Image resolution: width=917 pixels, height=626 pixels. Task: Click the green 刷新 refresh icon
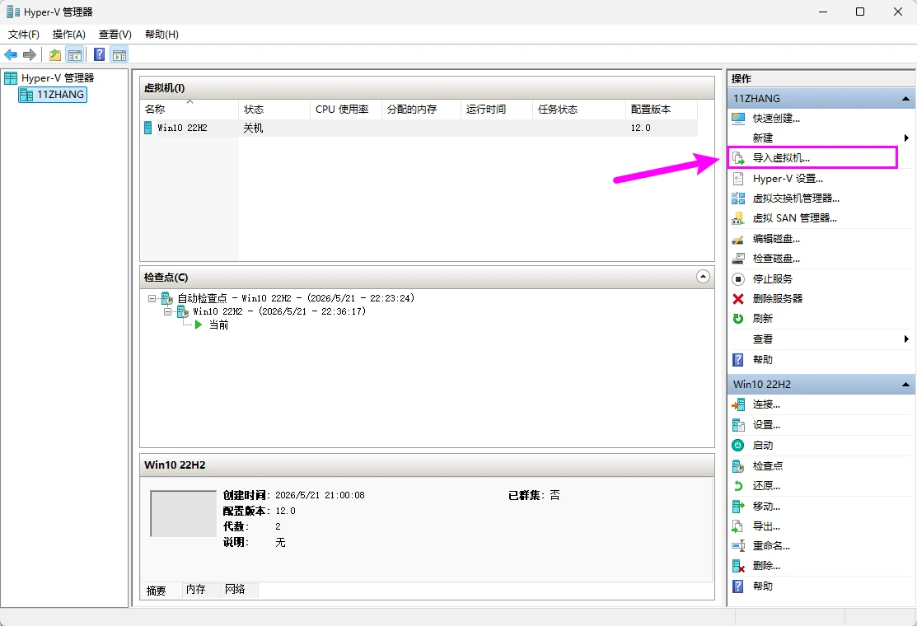[738, 319]
